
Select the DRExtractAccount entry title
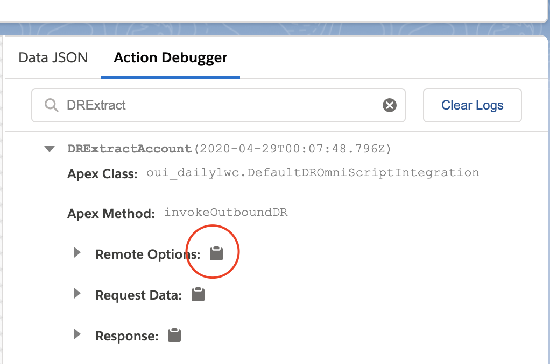point(130,149)
